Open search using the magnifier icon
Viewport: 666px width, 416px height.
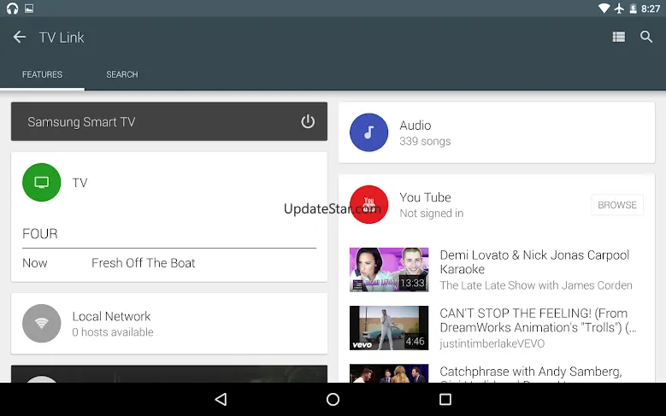646,38
